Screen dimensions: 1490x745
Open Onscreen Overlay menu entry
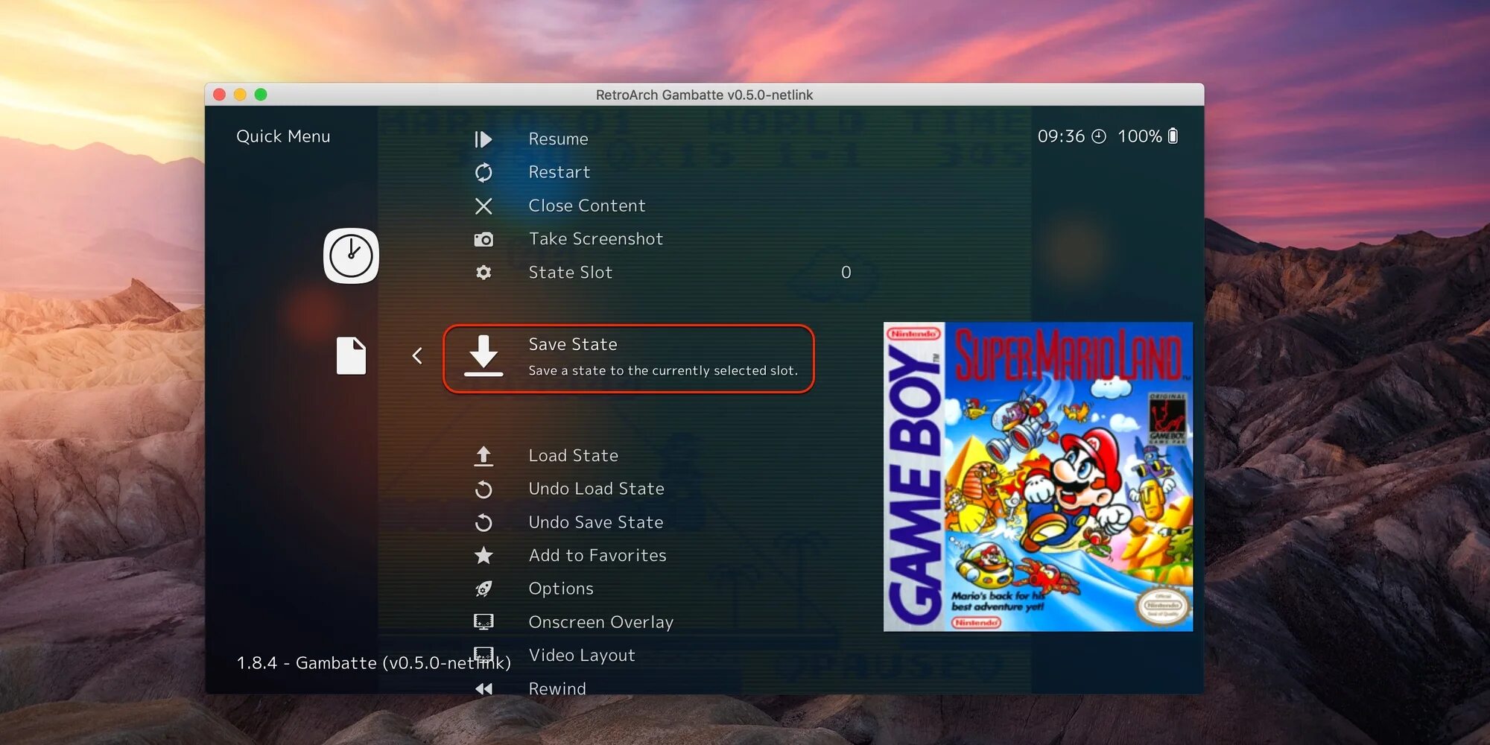601,622
